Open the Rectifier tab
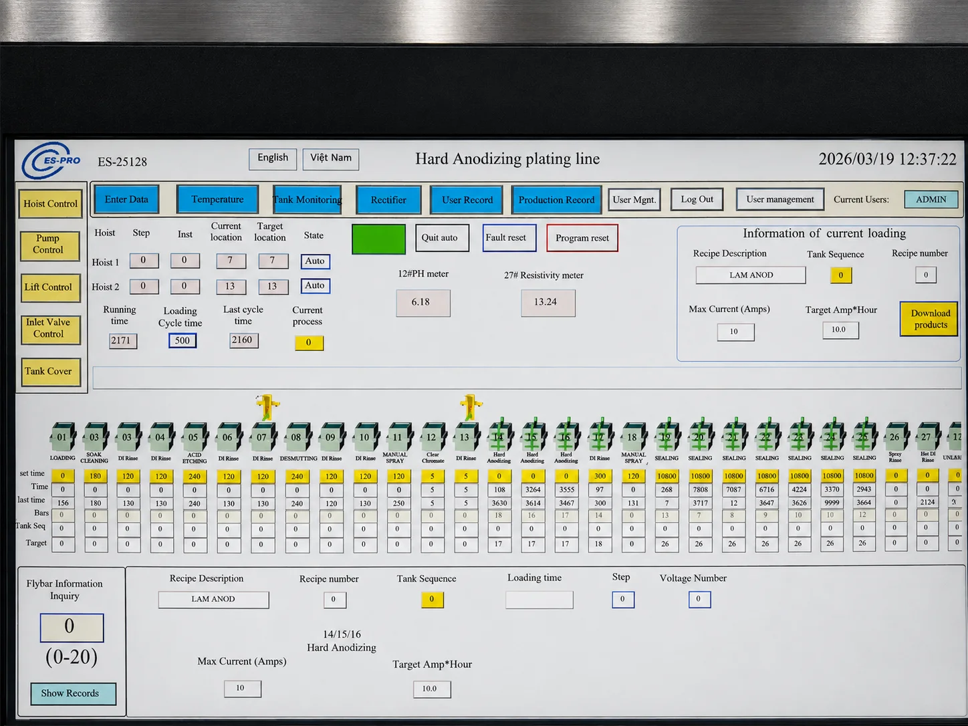The height and width of the screenshot is (726, 968). 388,200
